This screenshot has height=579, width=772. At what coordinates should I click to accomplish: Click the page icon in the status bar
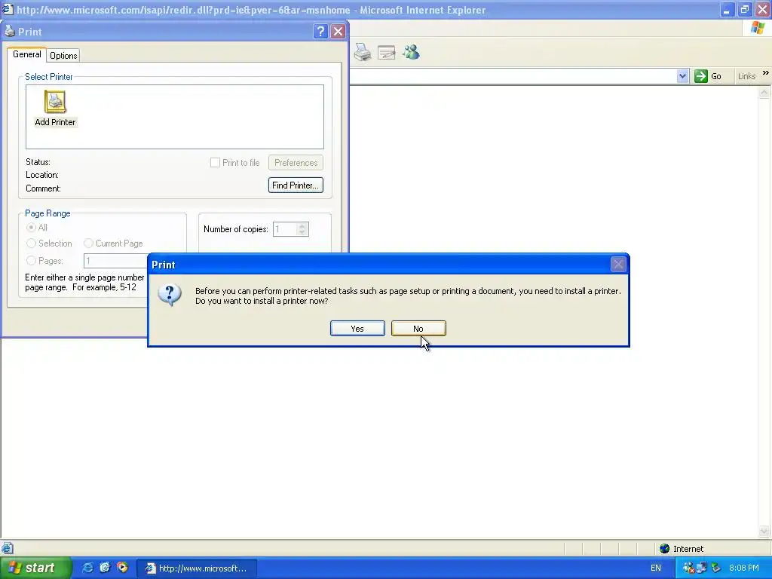pyautogui.click(x=8, y=548)
